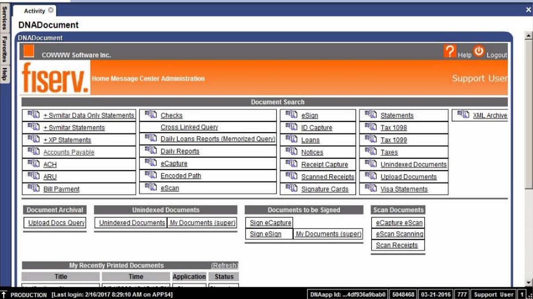Open the + Symitar Statements link
The height and width of the screenshot is (299, 533).
[x=74, y=128]
